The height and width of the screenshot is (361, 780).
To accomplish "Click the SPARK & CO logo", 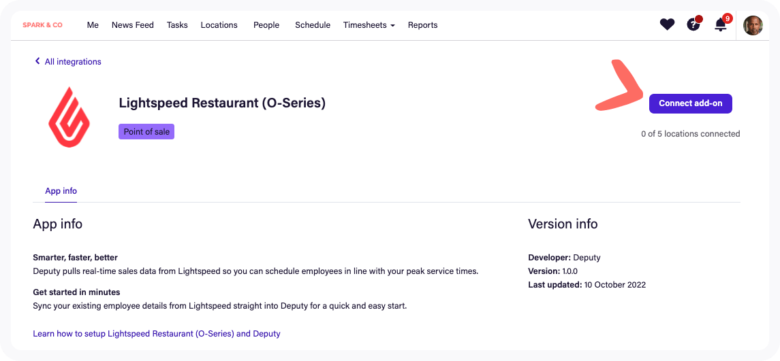I will pyautogui.click(x=43, y=25).
